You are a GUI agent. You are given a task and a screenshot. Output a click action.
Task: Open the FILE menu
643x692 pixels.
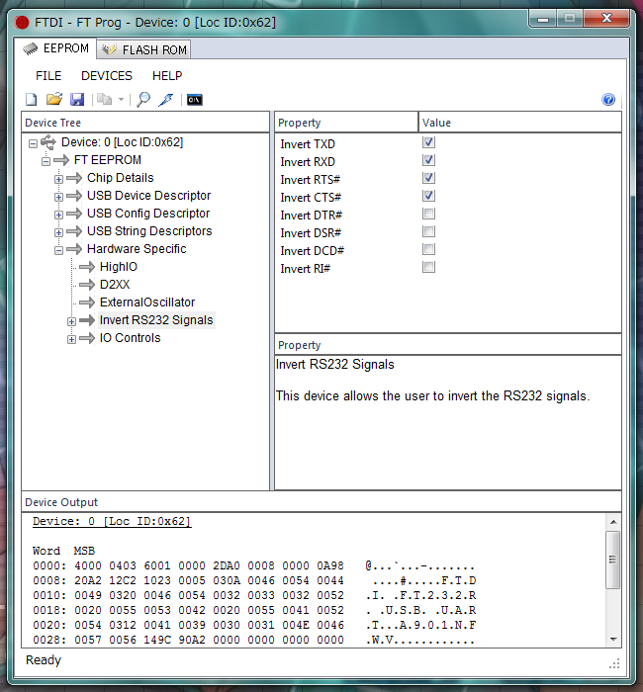48,76
